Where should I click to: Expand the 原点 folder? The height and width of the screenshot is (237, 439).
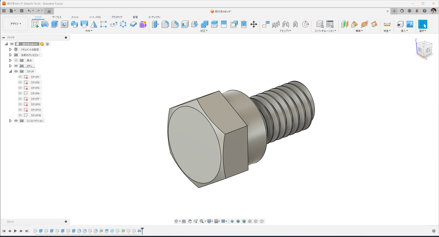(x=11, y=60)
